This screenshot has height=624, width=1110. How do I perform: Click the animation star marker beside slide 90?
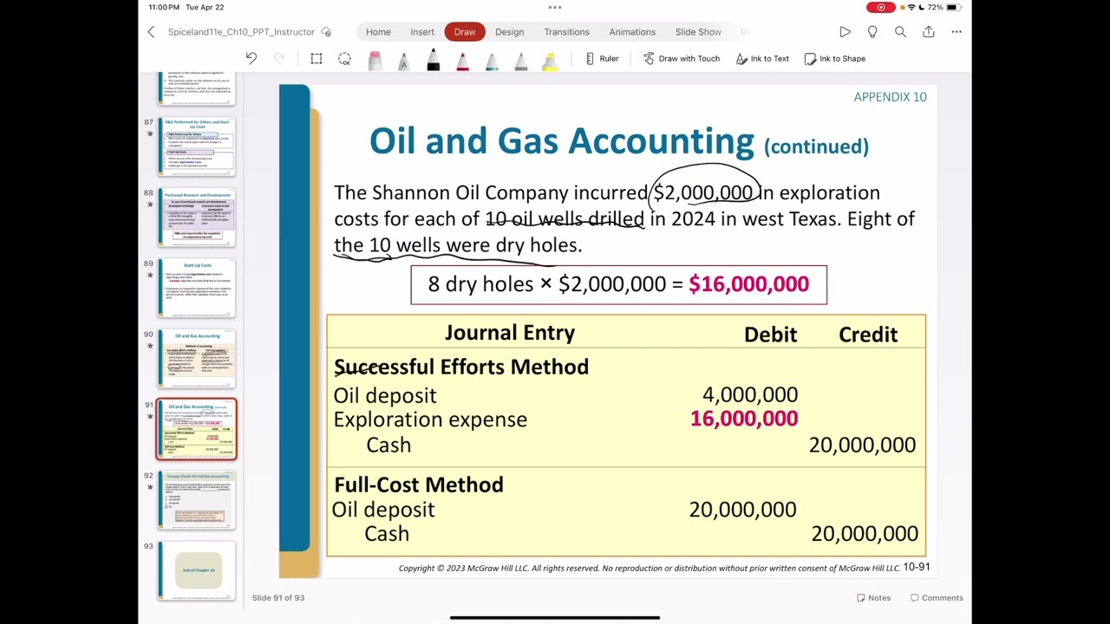coord(150,346)
